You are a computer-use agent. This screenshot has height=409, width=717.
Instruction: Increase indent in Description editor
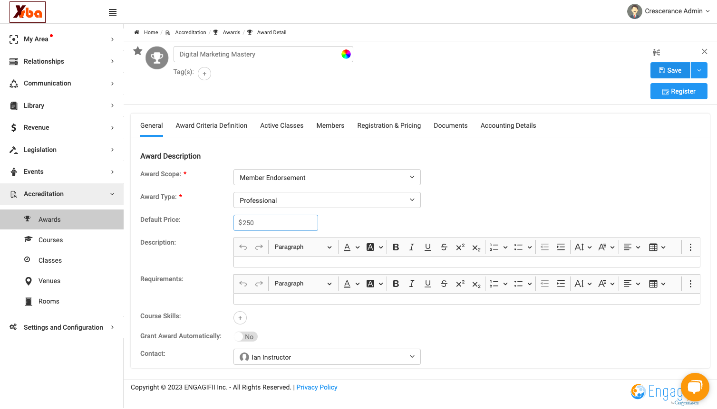(x=561, y=247)
